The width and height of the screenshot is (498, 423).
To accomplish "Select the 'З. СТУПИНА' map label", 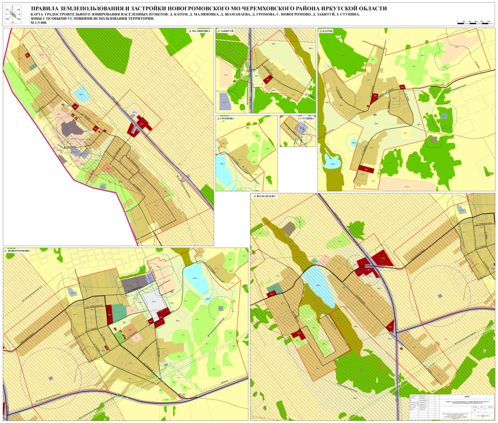I will (306, 118).
